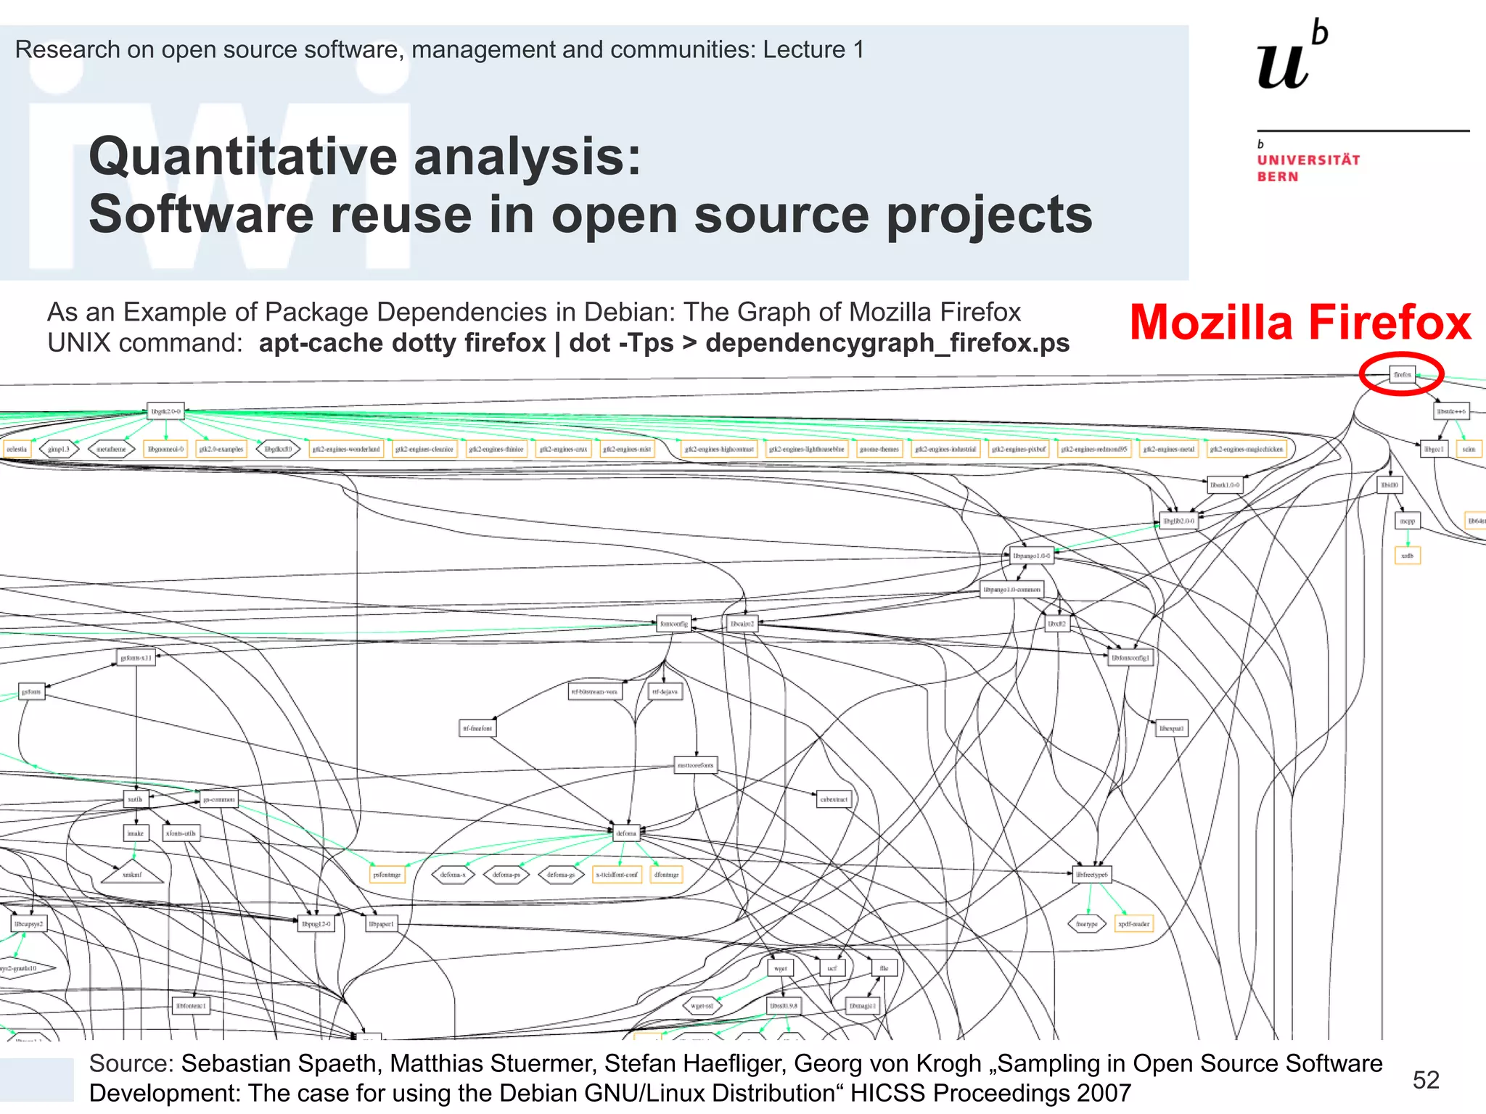Click the red Mozilla Firefox label

point(1300,322)
